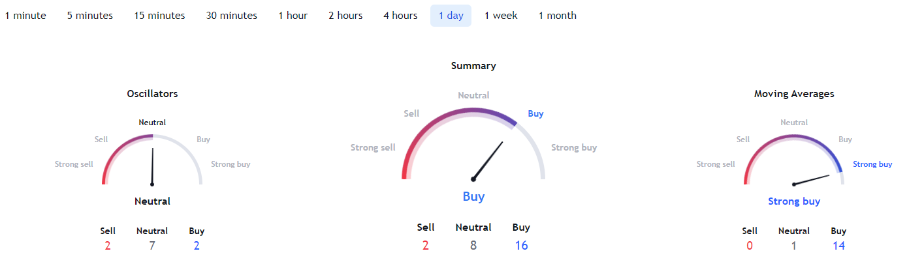
Task: Click the large blue Buy summary rating
Action: (x=473, y=196)
